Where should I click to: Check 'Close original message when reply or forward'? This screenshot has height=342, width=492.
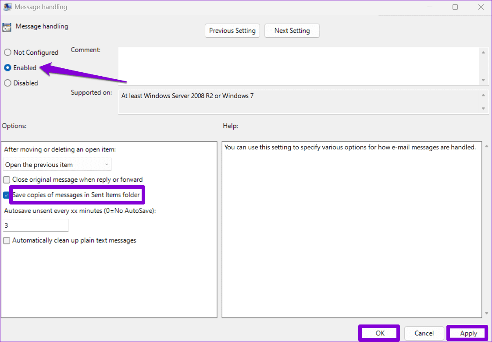7,180
